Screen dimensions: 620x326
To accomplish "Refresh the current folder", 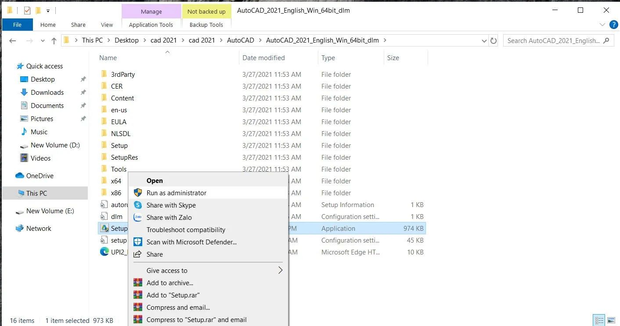I will (494, 40).
